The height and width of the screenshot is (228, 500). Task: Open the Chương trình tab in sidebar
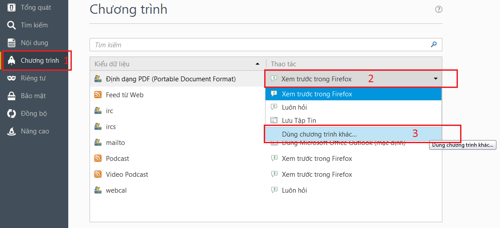[39, 61]
